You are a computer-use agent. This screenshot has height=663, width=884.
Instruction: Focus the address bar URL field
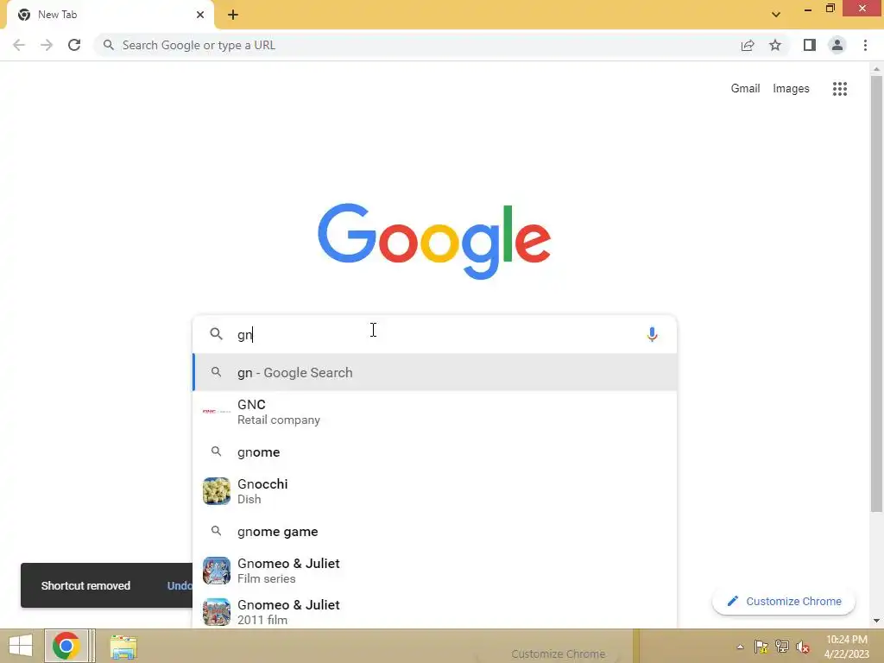tap(417, 45)
